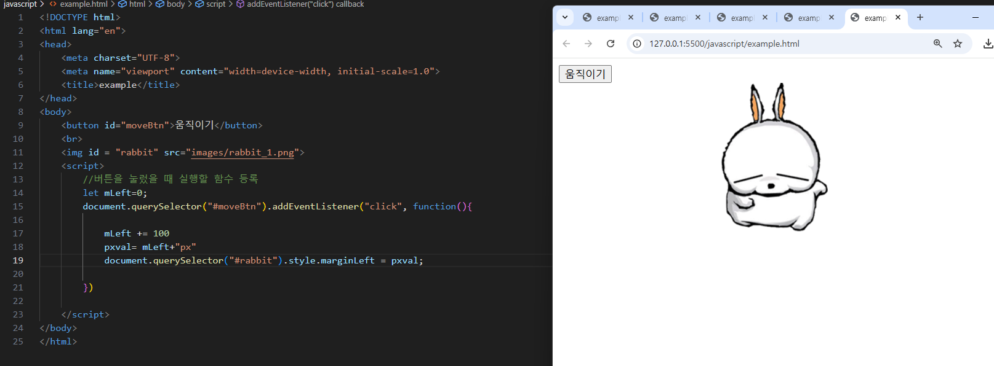
Task: Click the pxval= mLeft+"px" code line
Action: coord(150,247)
